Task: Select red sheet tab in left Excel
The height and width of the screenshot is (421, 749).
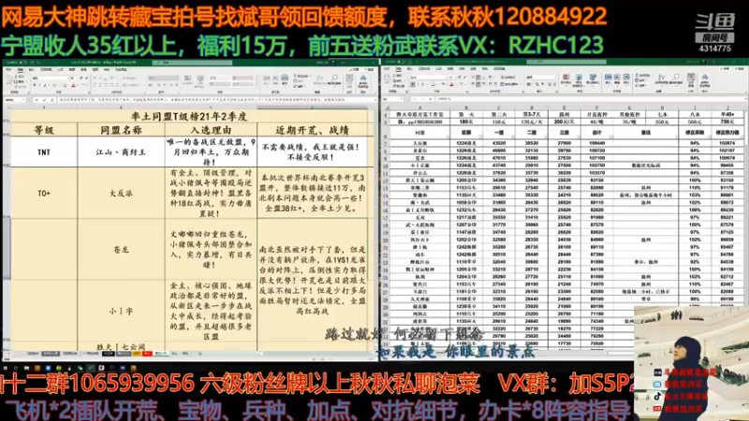Action: (x=147, y=354)
